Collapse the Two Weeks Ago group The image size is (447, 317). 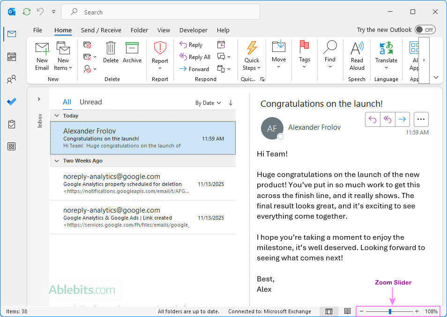click(x=57, y=161)
